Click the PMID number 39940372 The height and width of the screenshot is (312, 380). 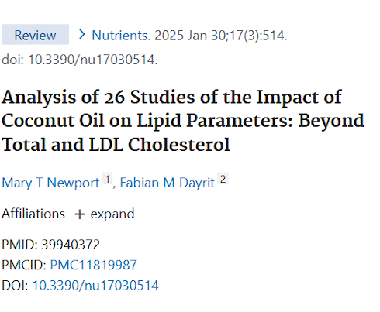click(71, 245)
